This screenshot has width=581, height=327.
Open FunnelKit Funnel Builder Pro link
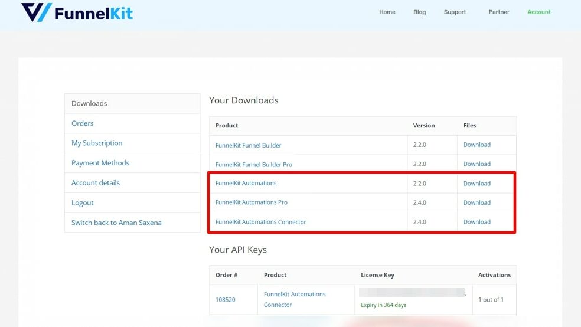coord(254,165)
